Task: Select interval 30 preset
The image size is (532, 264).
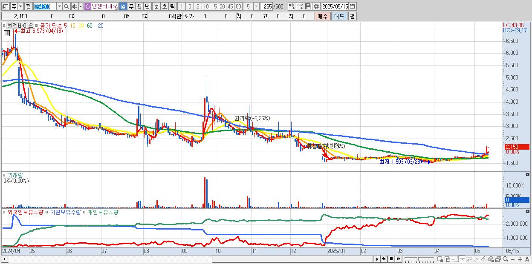Action: pyautogui.click(x=222, y=6)
